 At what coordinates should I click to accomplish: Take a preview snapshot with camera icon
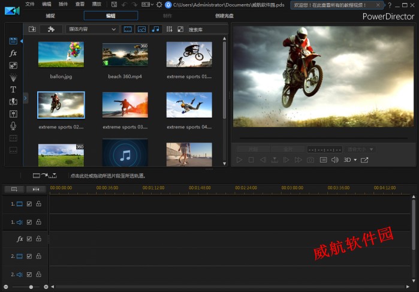pyautogui.click(x=311, y=160)
